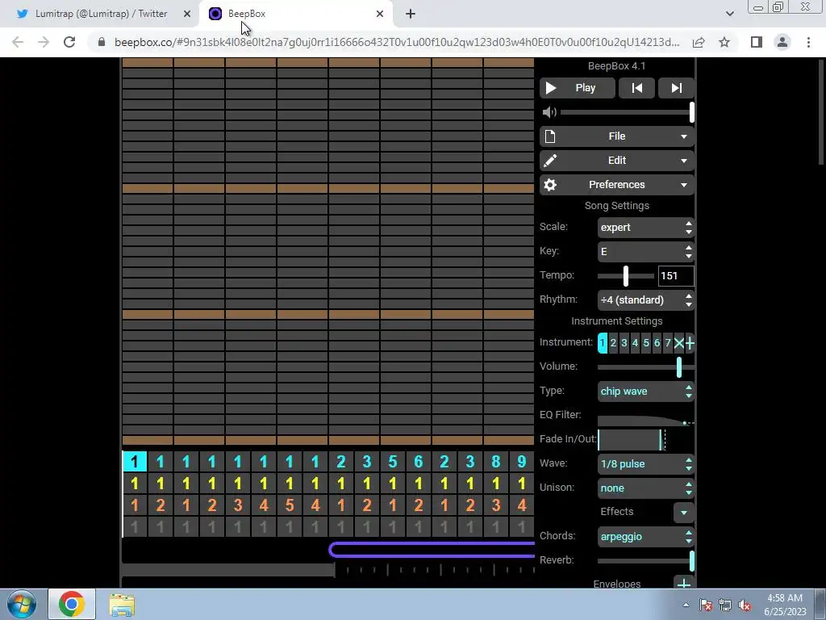Toggle the browser side panel

coord(757,42)
